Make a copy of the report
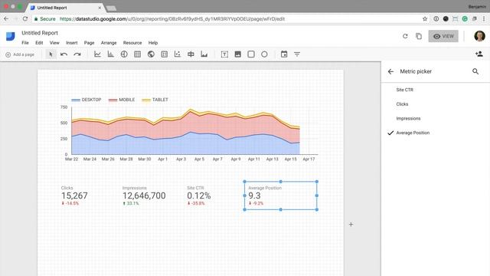This screenshot has height=276, width=490. [419, 36]
